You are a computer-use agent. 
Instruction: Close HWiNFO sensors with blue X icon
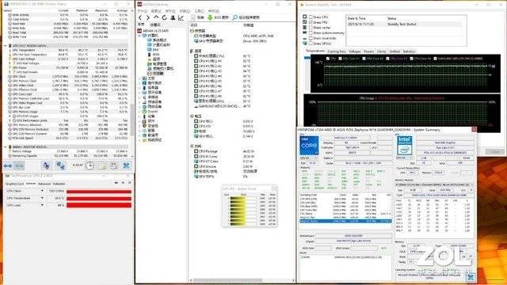tap(126, 166)
